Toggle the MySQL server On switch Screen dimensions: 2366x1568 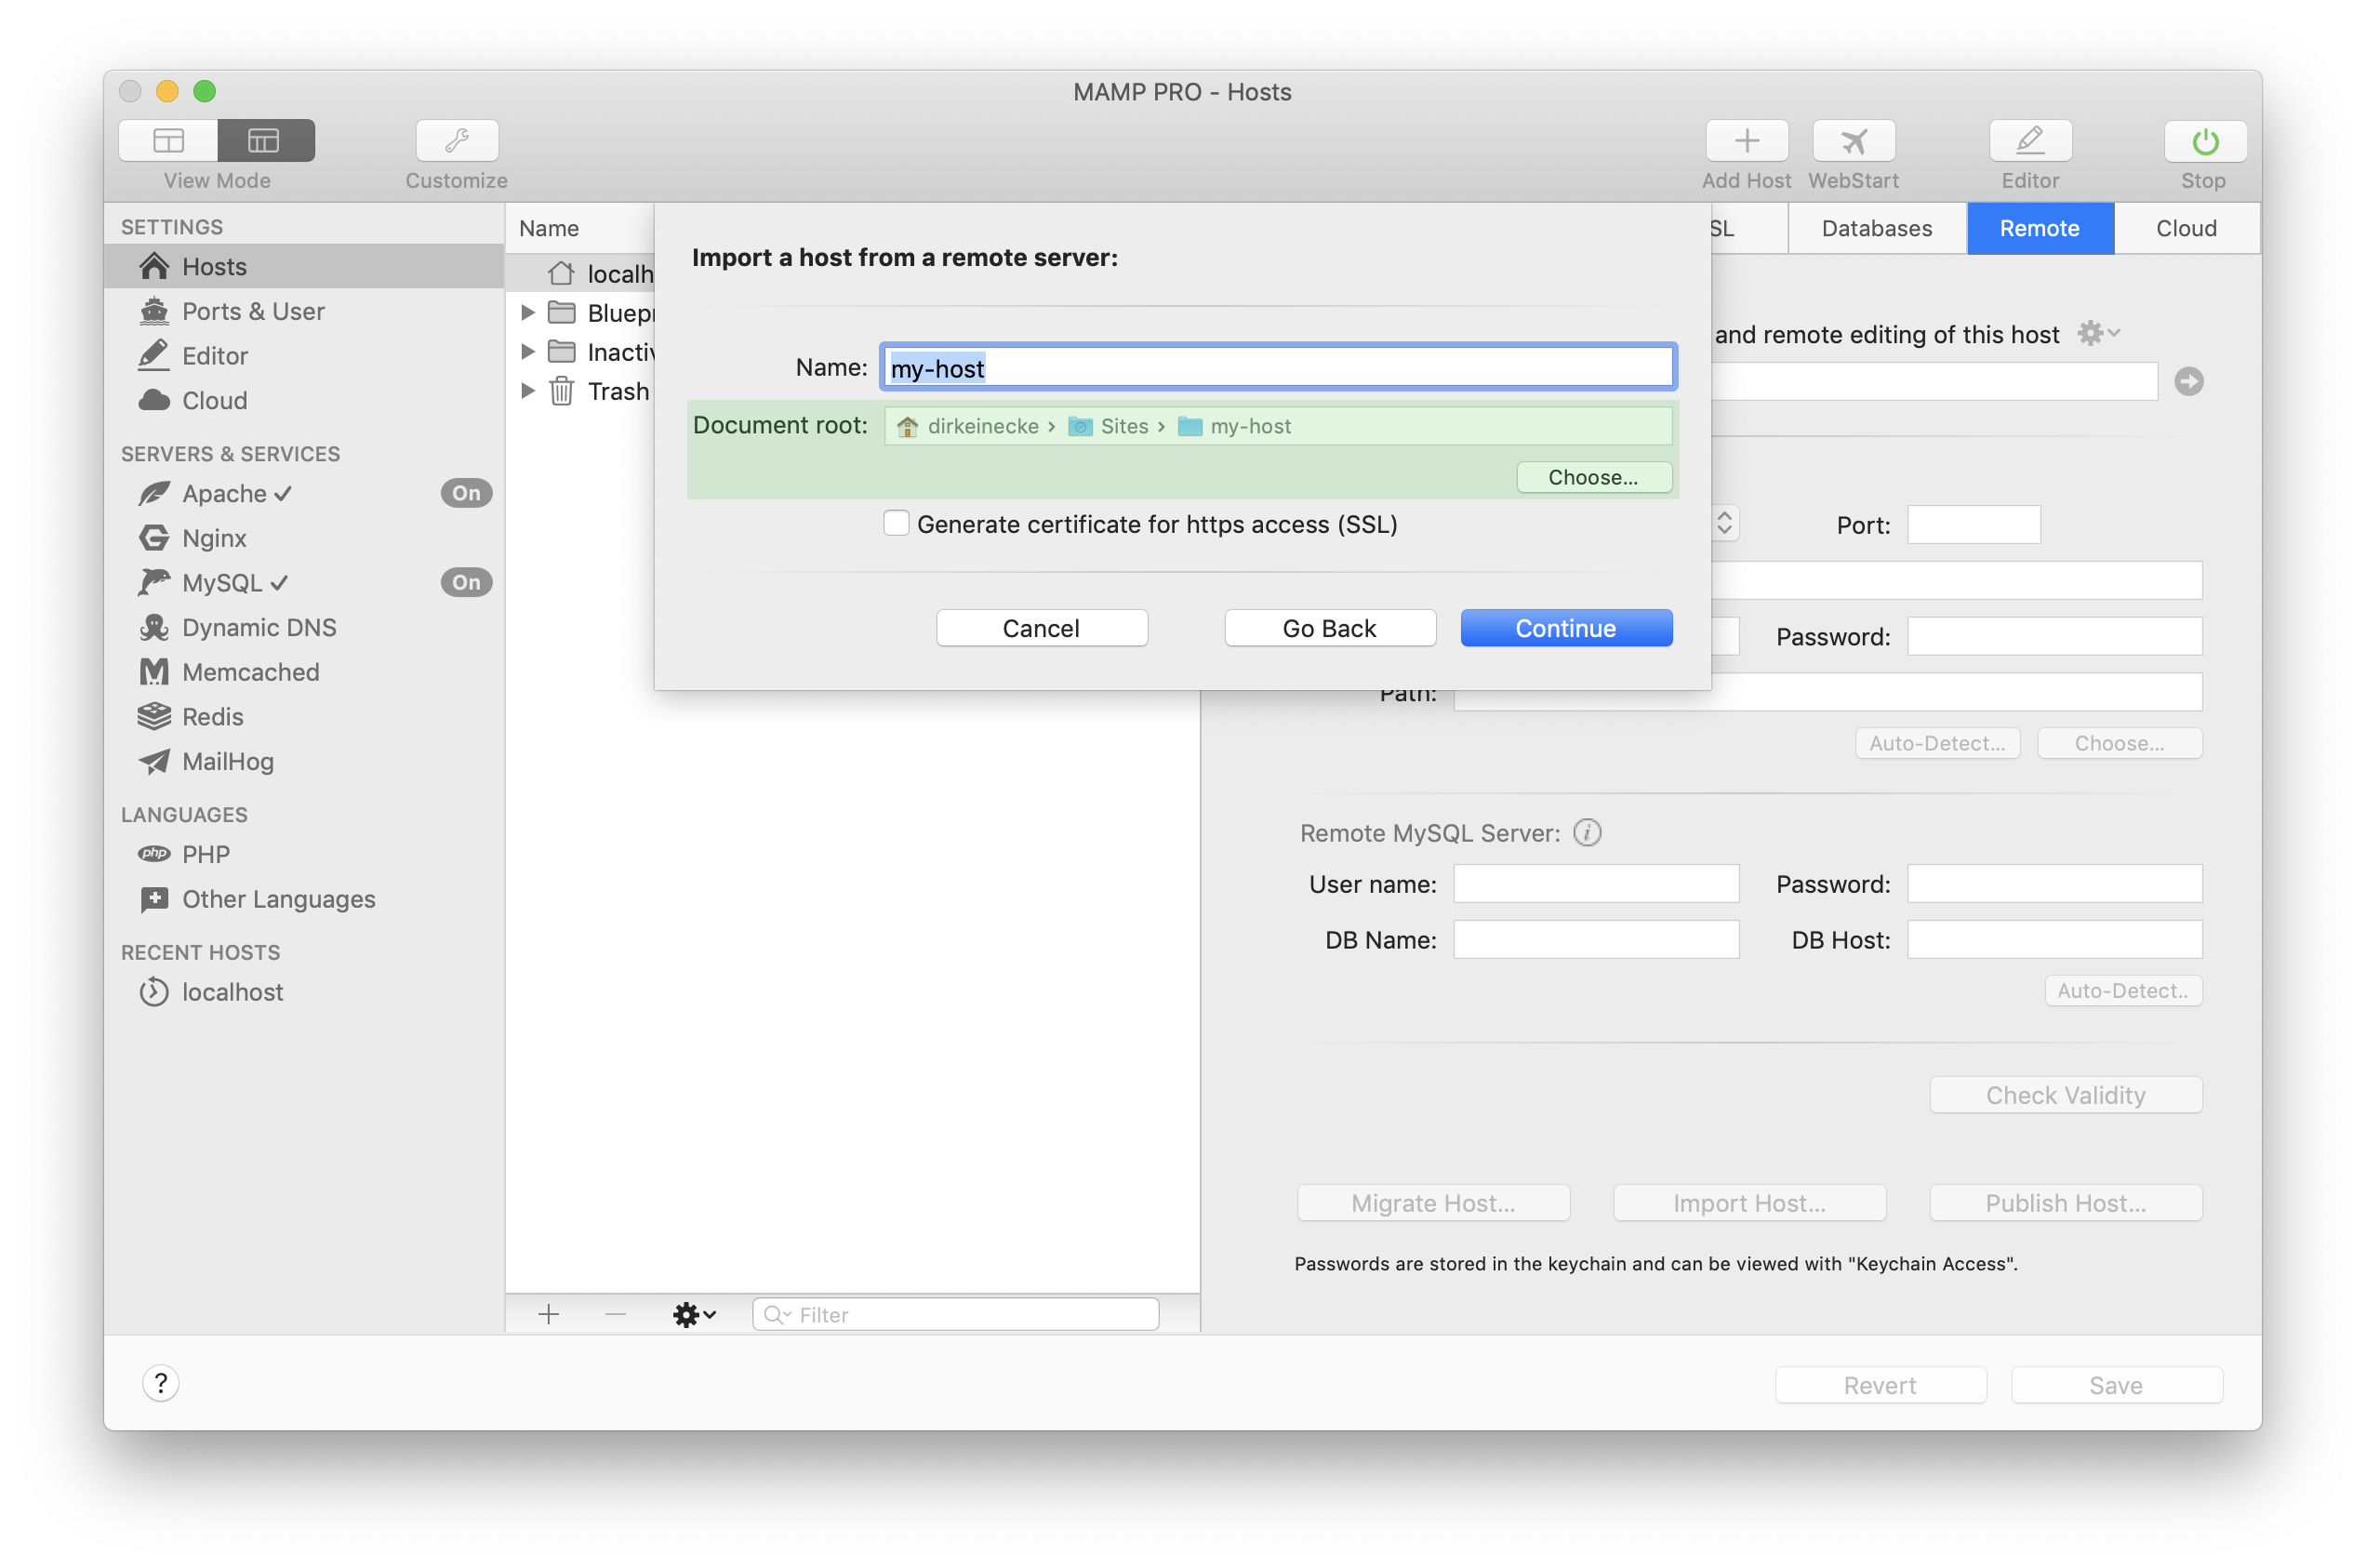[x=465, y=581]
